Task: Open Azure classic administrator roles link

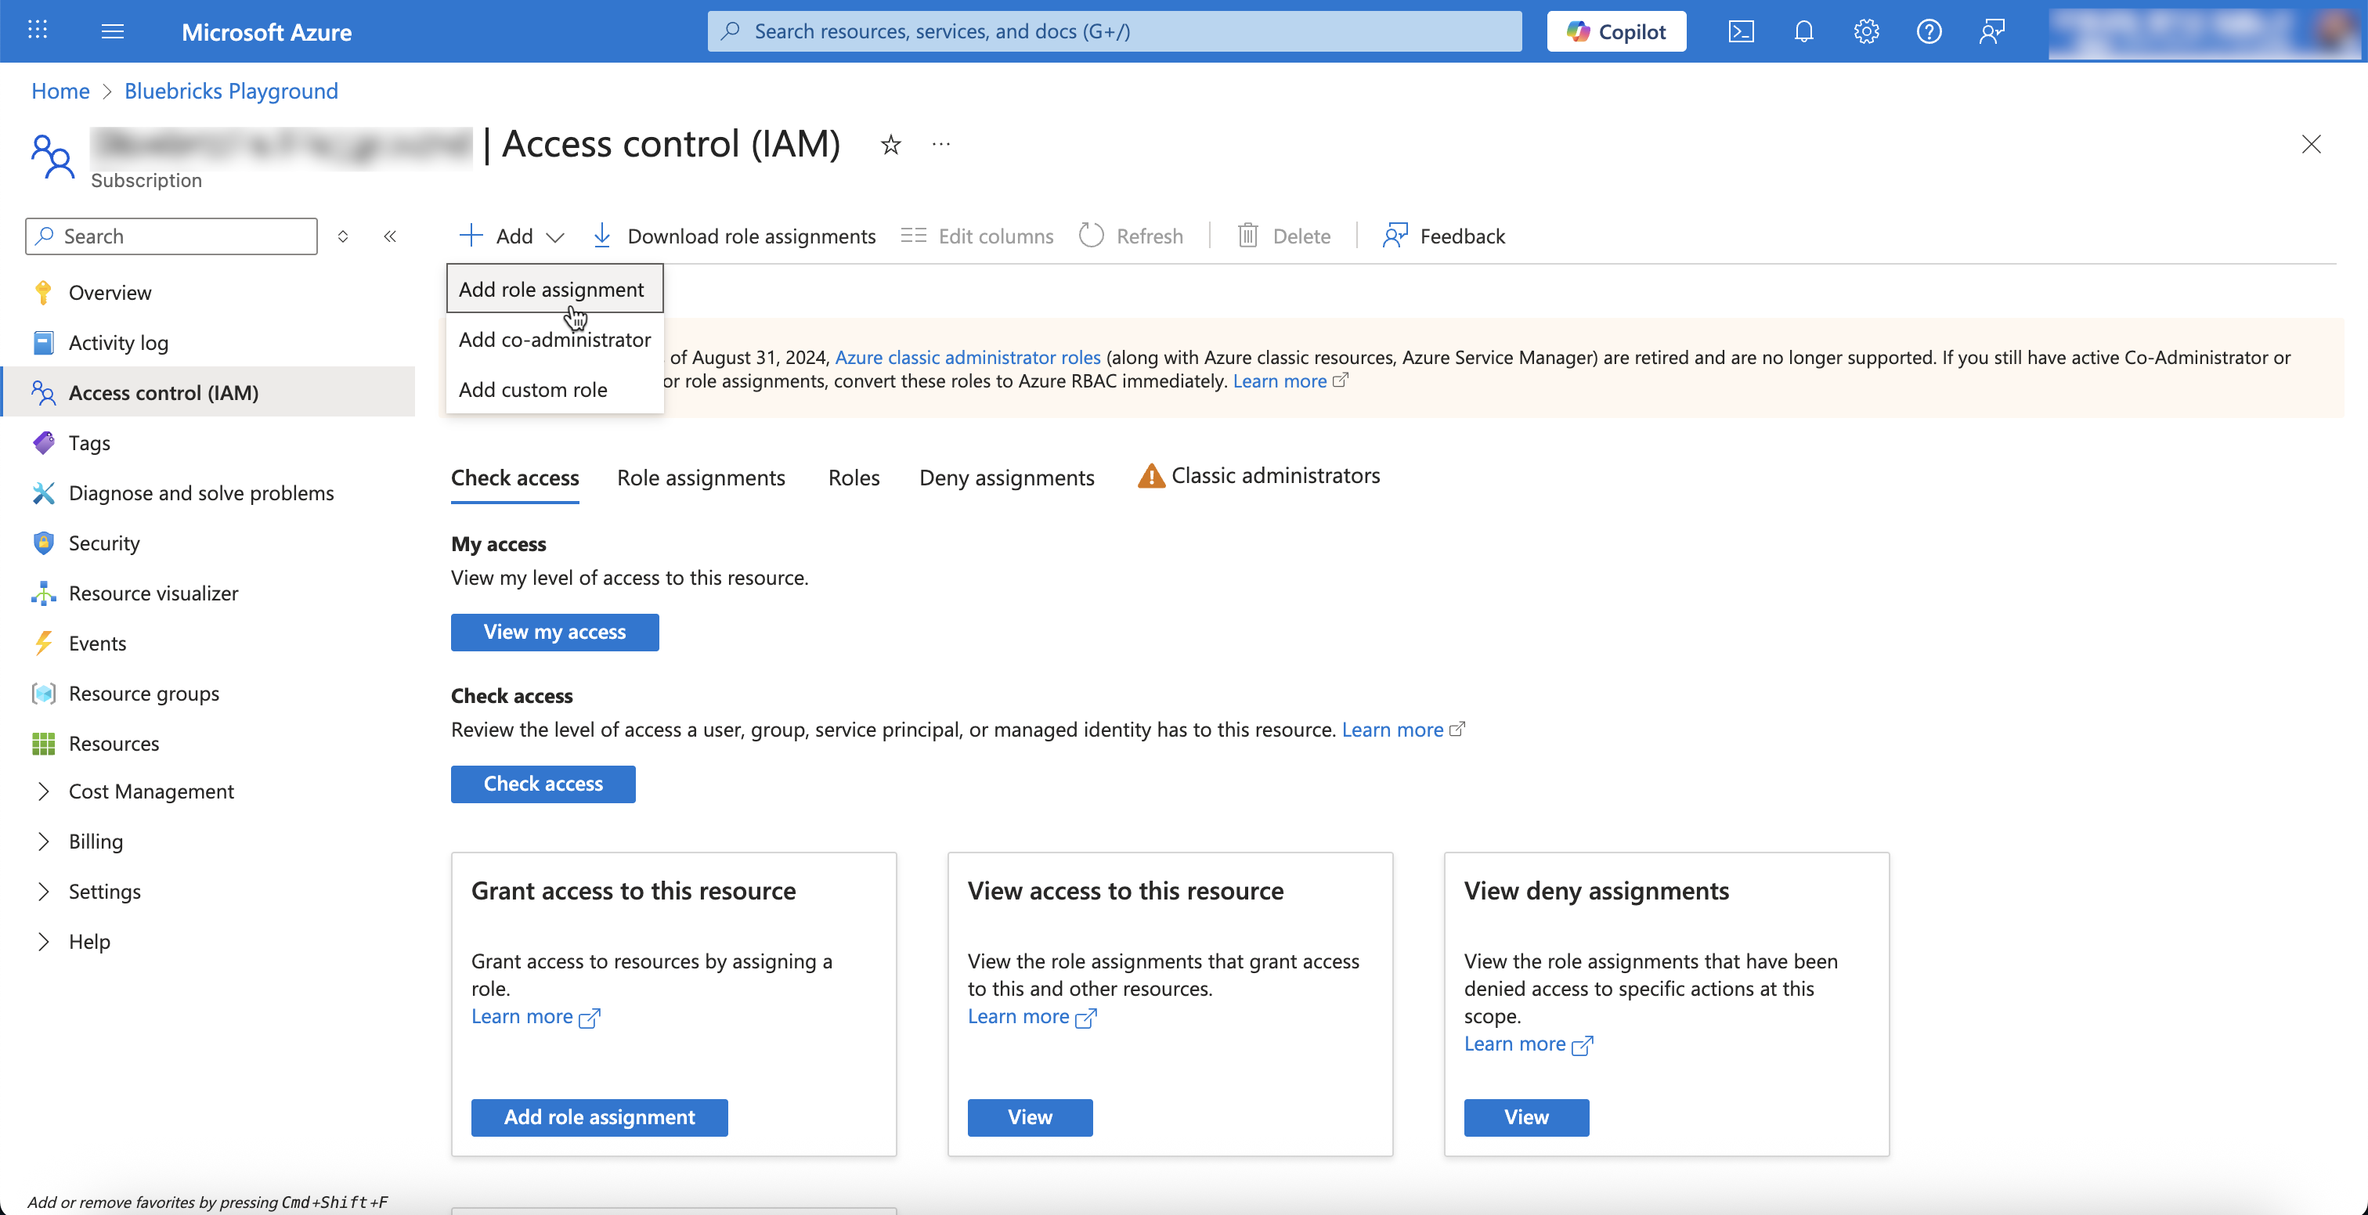Action: tap(967, 357)
